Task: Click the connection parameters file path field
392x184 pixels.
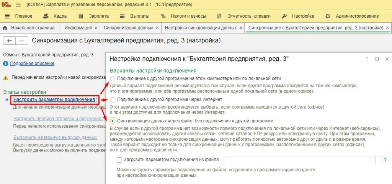Action: pos(300,160)
